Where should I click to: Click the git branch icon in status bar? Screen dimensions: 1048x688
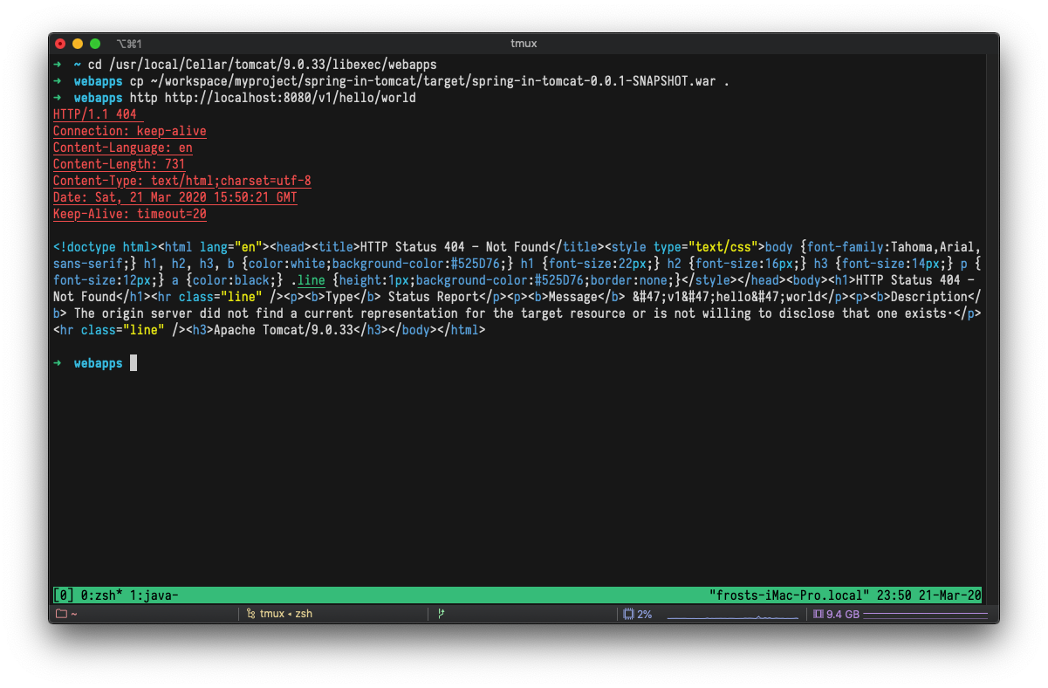[441, 614]
